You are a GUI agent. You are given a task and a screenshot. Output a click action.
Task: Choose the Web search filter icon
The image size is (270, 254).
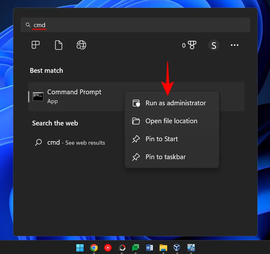pos(81,45)
